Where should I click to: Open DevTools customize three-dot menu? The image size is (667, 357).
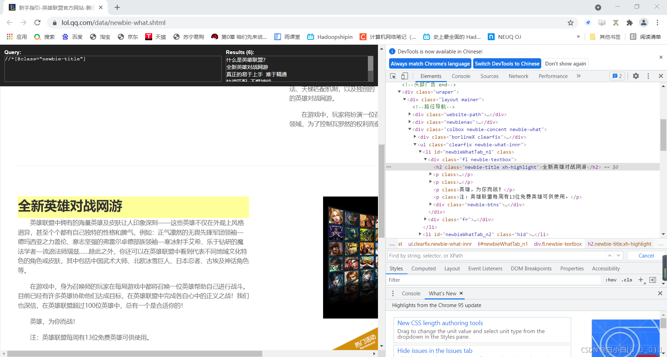[648, 76]
